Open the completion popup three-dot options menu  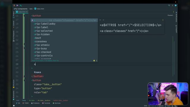pos(96,61)
